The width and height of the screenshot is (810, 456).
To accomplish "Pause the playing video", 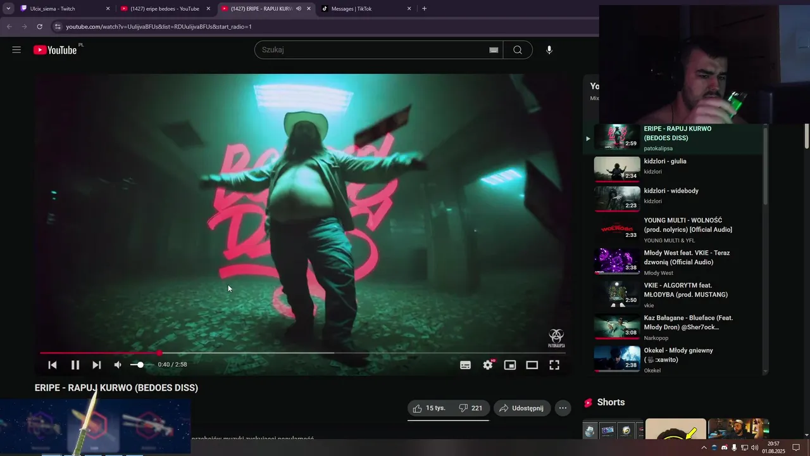I will [75, 365].
